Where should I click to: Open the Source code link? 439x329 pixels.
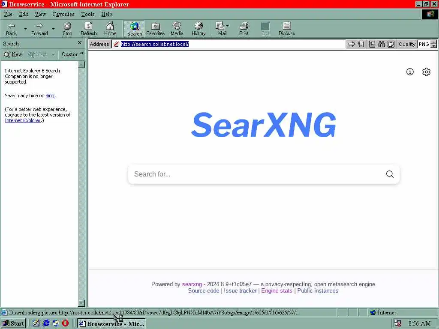point(204,291)
